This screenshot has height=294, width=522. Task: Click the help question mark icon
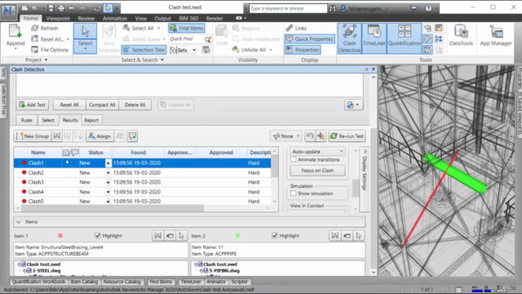(428, 8)
